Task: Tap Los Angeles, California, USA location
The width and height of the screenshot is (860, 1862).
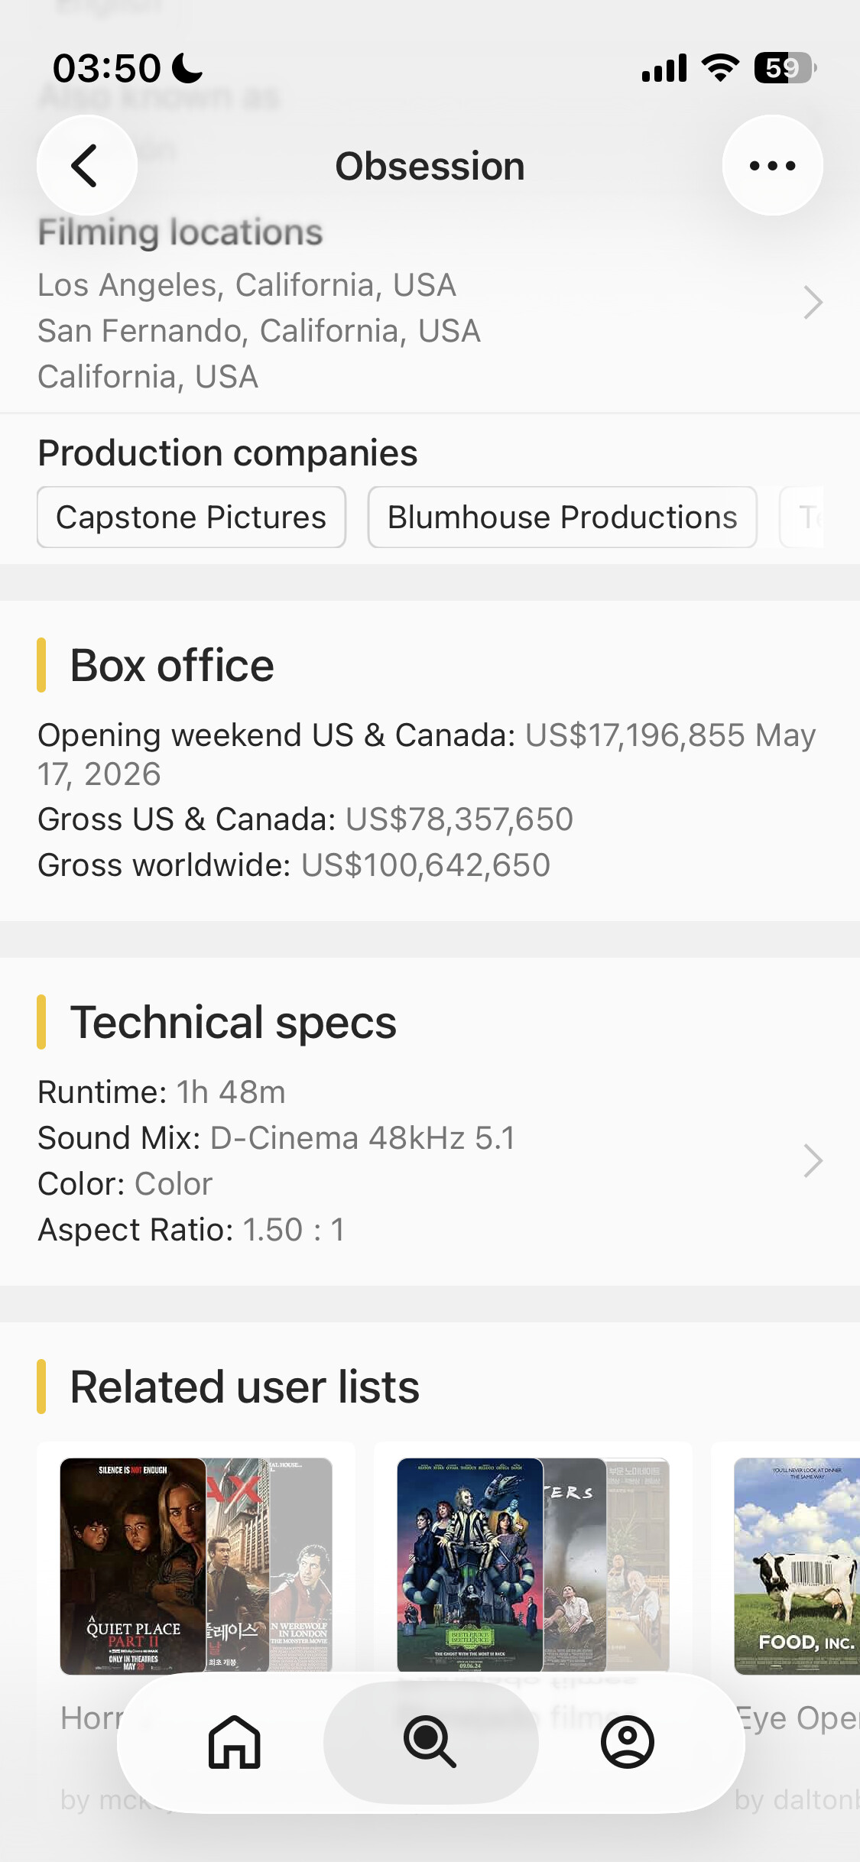Action: pyautogui.click(x=247, y=285)
